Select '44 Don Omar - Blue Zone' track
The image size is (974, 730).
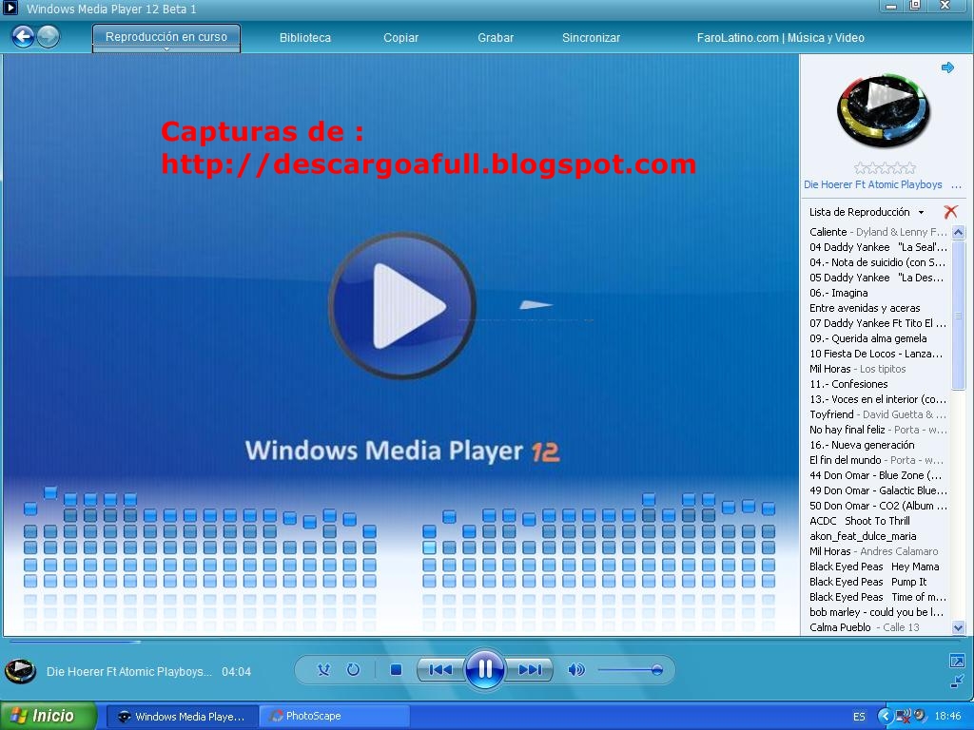click(878, 475)
